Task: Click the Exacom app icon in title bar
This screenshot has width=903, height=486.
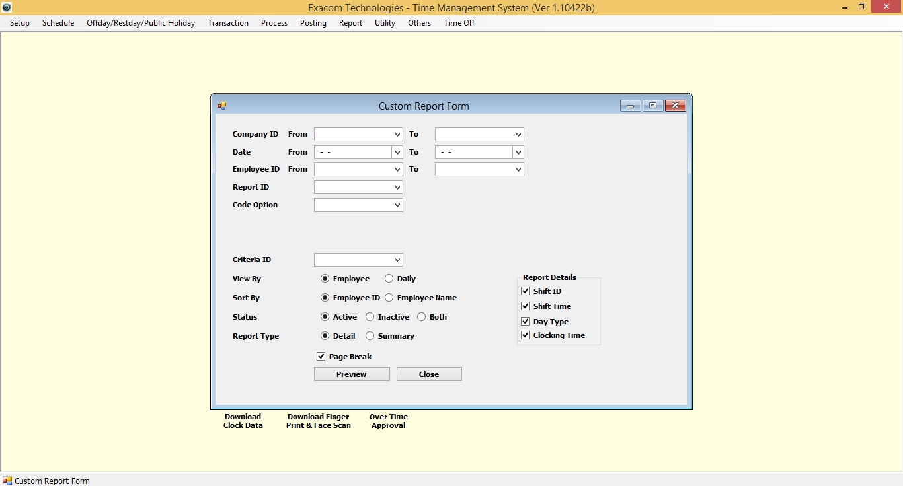Action: (x=7, y=7)
